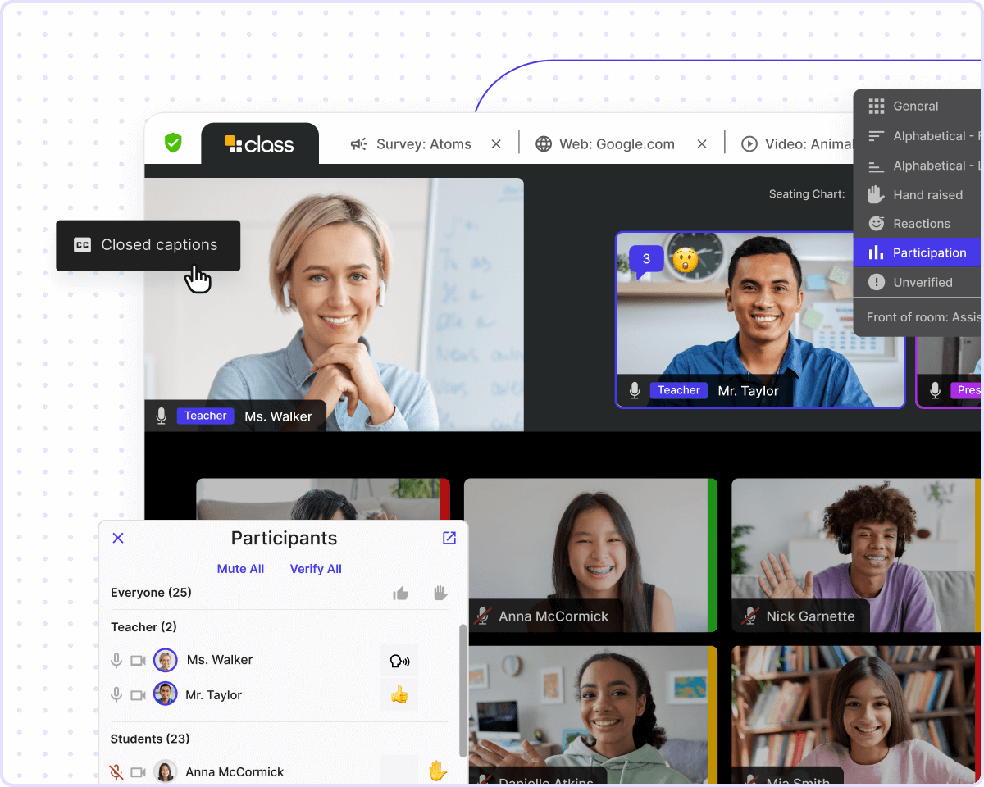Click the raised hand icon beside Everyone

pyautogui.click(x=440, y=593)
